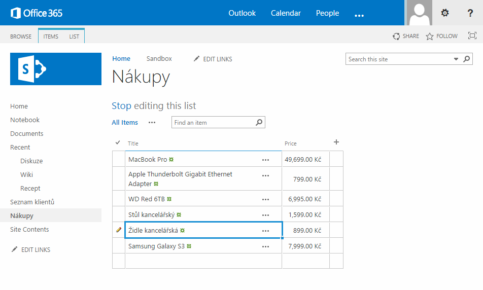Switch to the BROWSE ribbon tab
This screenshot has height=290, width=483.
click(x=21, y=37)
